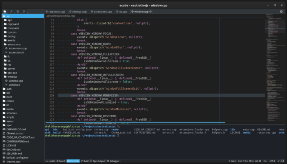The height and width of the screenshot is (164, 287).
Task: Expand the schemas folder
Action: 23,113
